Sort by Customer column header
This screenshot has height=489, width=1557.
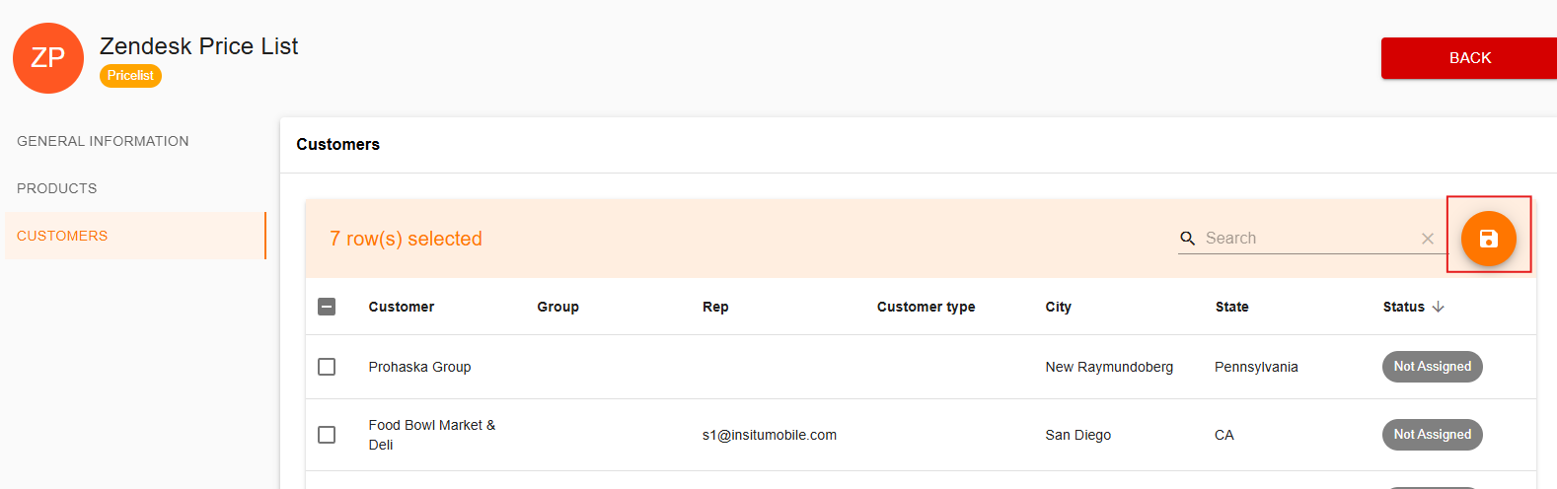401,307
